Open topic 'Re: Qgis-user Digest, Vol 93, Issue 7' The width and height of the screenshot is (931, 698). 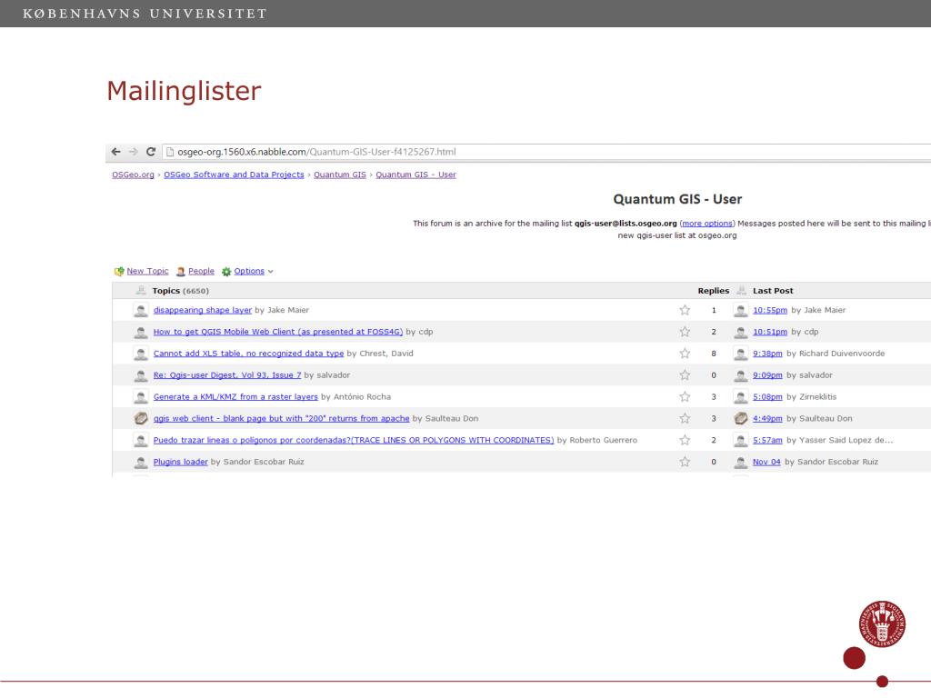click(226, 375)
